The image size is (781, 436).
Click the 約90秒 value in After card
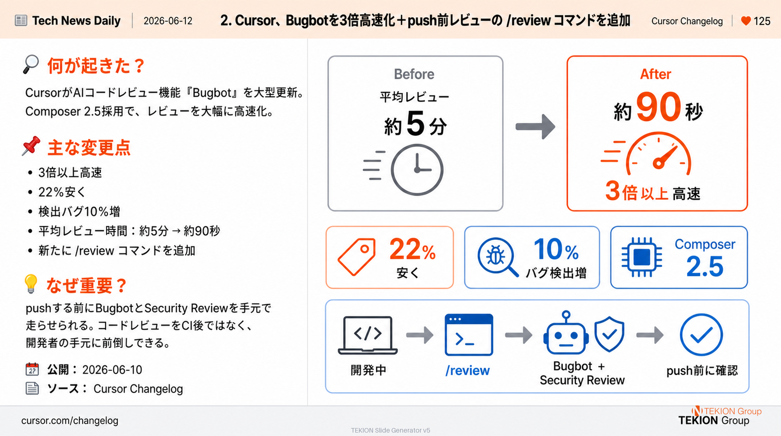pyautogui.click(x=658, y=107)
